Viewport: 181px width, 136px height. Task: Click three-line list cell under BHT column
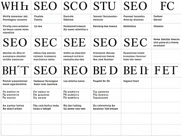(16, 95)
